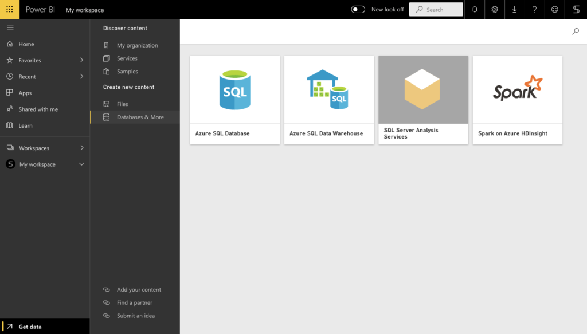Click the Get data button
Viewport: 587px width, 334px height.
[x=45, y=327]
